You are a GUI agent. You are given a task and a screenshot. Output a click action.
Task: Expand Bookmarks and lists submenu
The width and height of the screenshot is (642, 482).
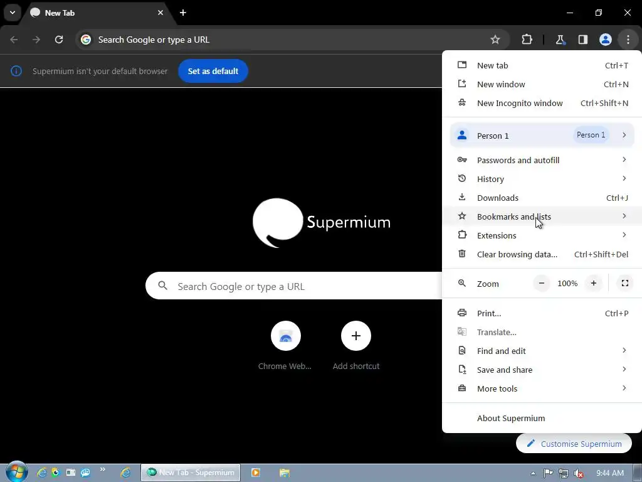pos(542,217)
